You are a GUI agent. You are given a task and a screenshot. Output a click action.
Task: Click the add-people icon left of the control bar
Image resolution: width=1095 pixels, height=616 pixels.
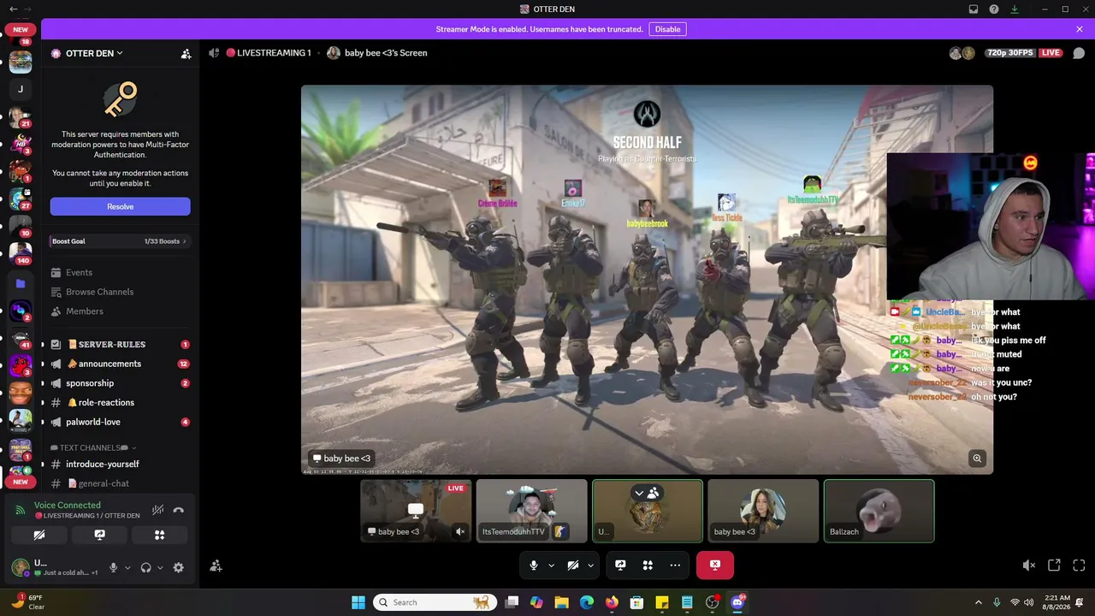tap(216, 566)
